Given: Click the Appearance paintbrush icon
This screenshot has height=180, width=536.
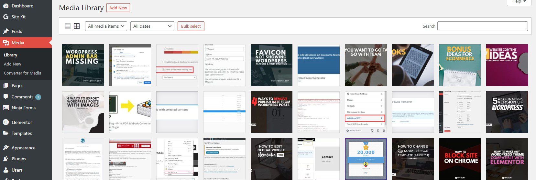Looking at the screenshot, I should (5, 148).
